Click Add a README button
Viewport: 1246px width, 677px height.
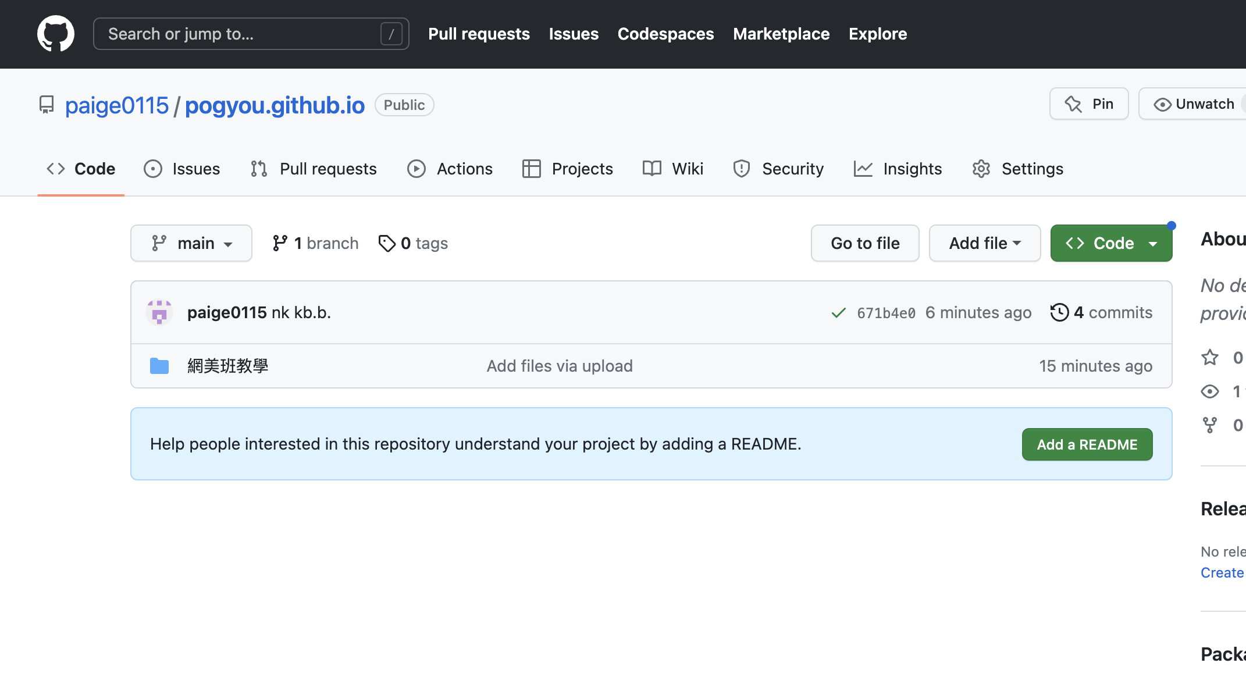click(1087, 444)
